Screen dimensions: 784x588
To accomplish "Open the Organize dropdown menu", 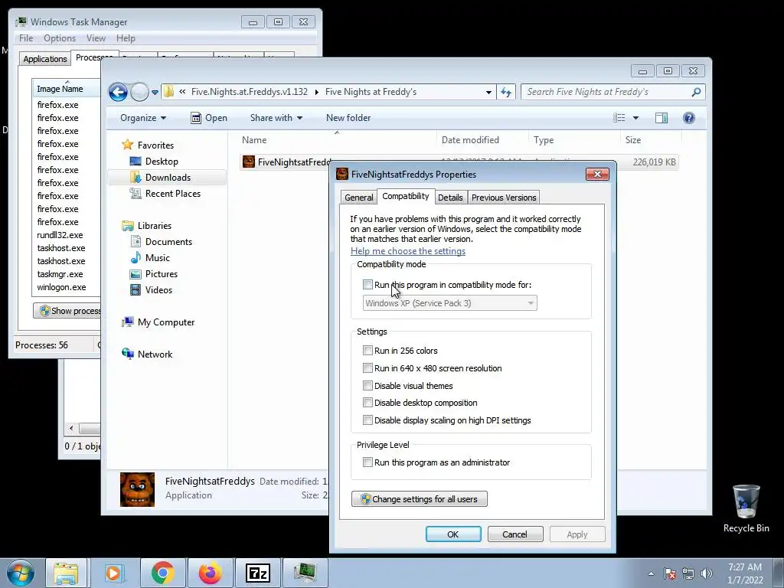I will point(143,118).
